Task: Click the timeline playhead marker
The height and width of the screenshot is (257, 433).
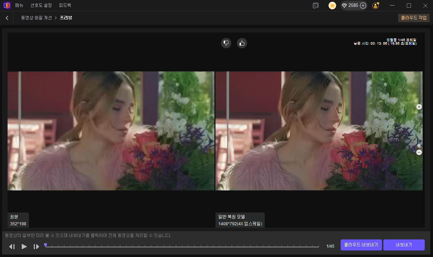Action: (46, 245)
